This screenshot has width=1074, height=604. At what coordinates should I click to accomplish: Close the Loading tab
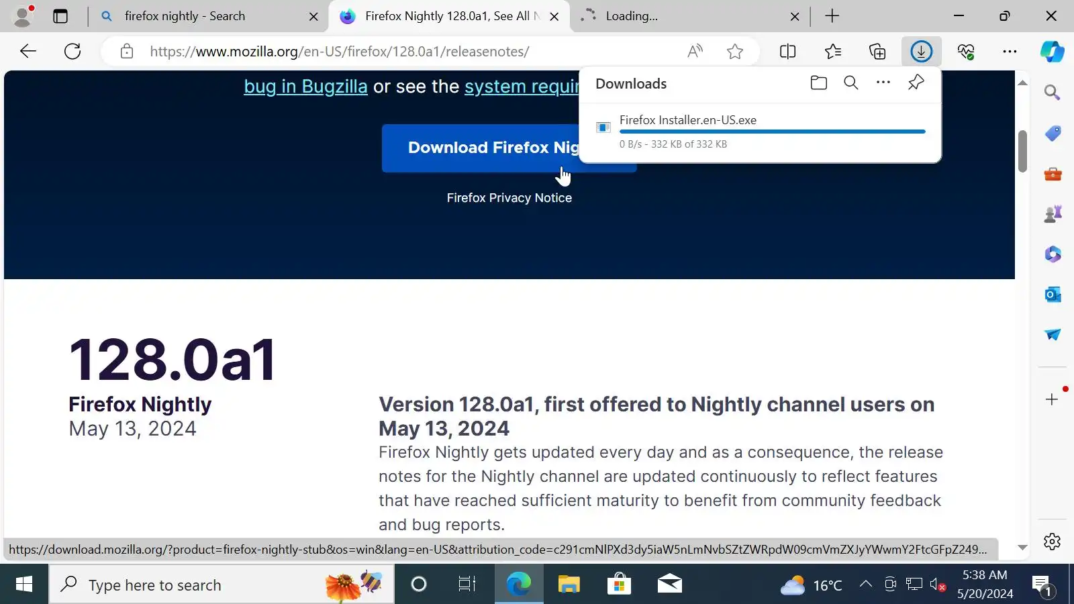point(795,17)
